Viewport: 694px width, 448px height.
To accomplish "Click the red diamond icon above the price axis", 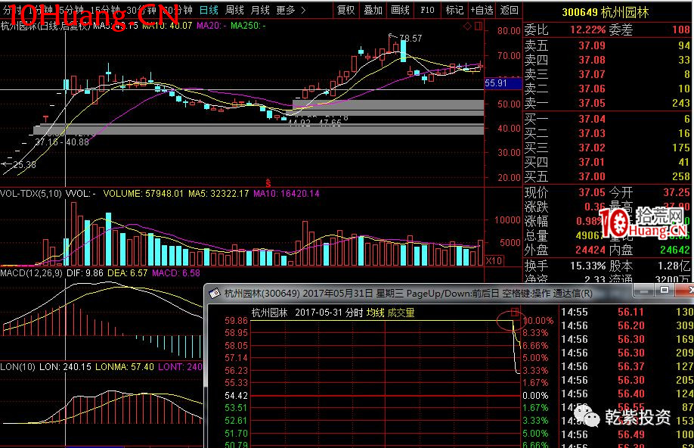I will pos(467,26).
